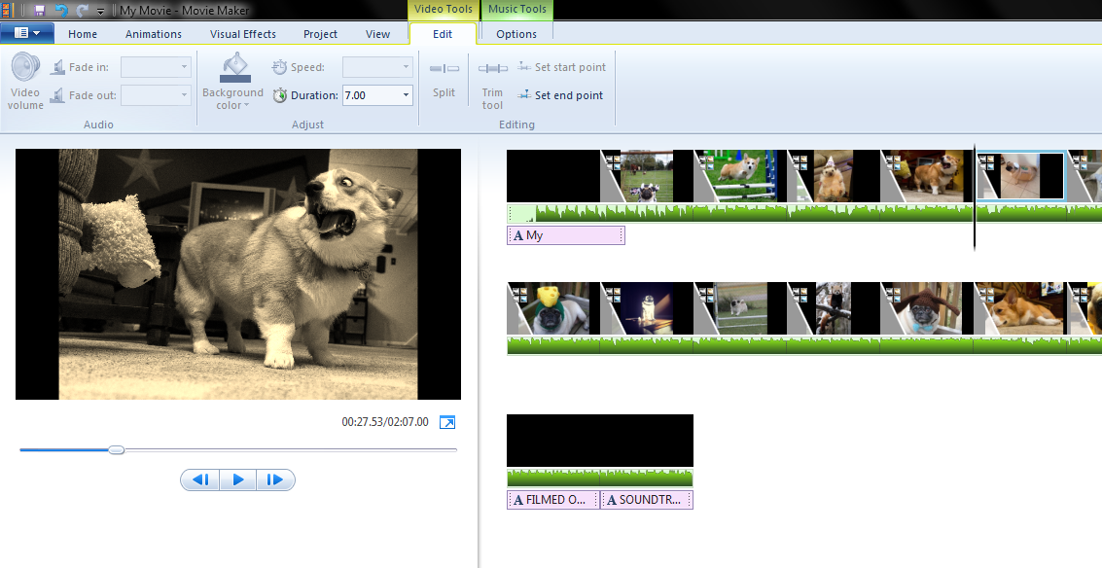Click the Save icon in the quick access toolbar
This screenshot has height=568, width=1102.
point(39,10)
